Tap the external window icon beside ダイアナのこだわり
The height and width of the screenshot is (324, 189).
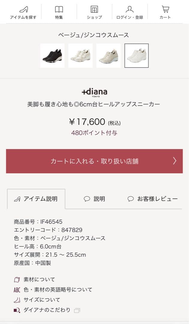click(x=77, y=310)
